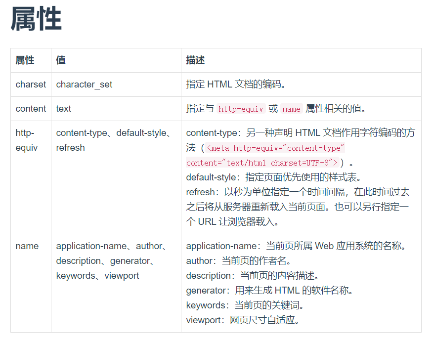433x342 pixels.
Task: Select the 值 column header
Action: point(60,60)
